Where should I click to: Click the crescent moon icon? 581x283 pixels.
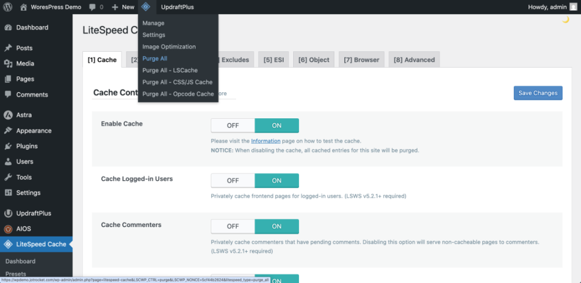(x=566, y=20)
